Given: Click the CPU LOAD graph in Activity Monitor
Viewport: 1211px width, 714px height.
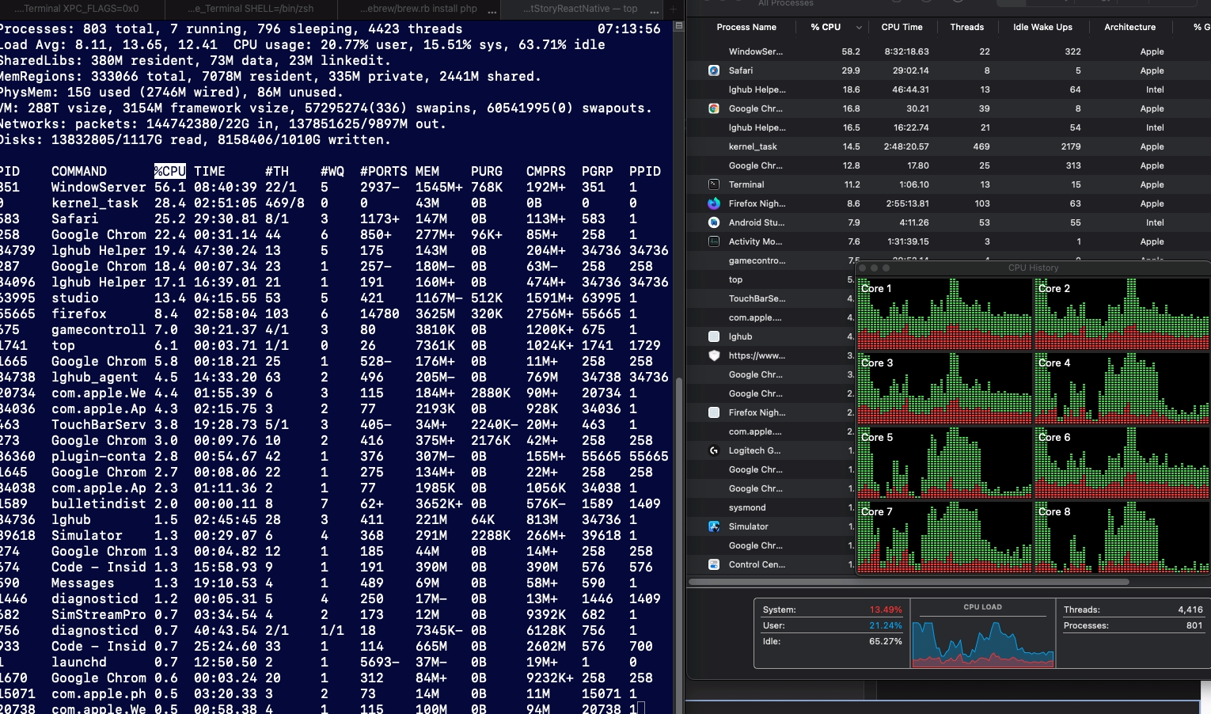Looking at the screenshot, I should point(983,641).
